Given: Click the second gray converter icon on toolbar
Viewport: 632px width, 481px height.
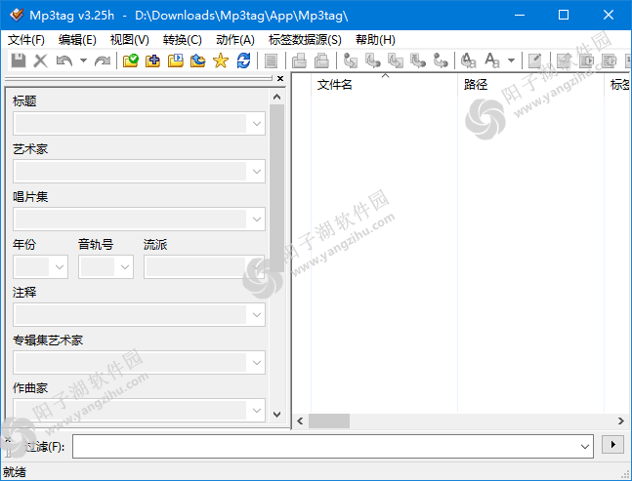Looking at the screenshot, I should point(373,60).
